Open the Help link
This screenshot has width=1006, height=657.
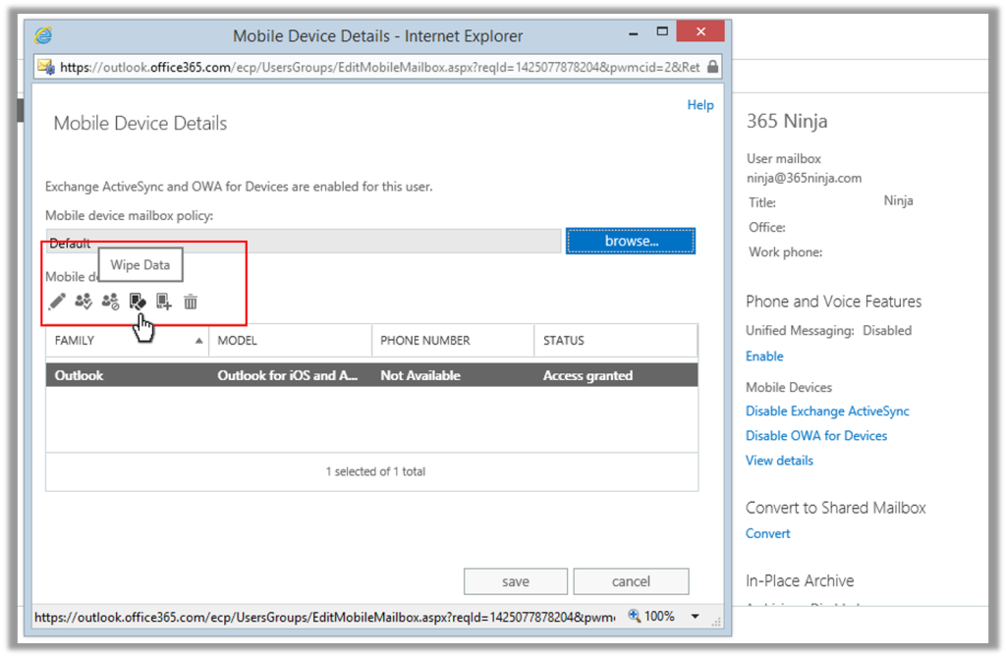pyautogui.click(x=699, y=104)
